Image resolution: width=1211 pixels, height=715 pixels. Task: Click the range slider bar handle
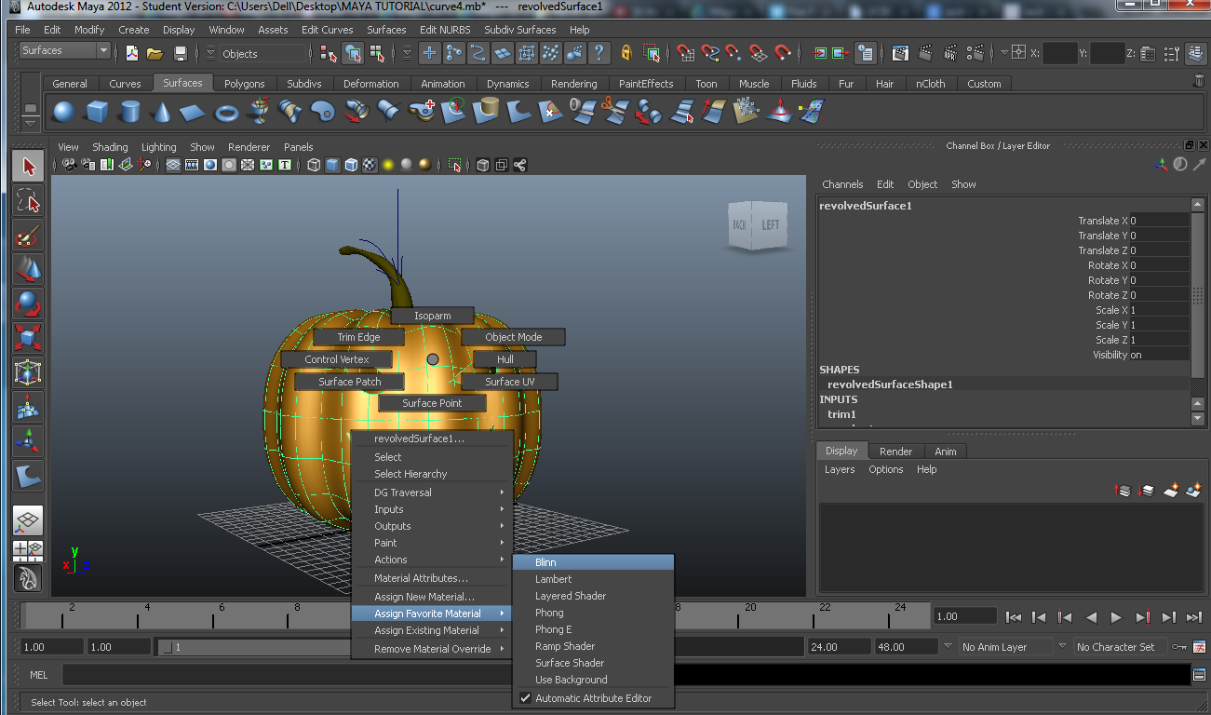(168, 647)
